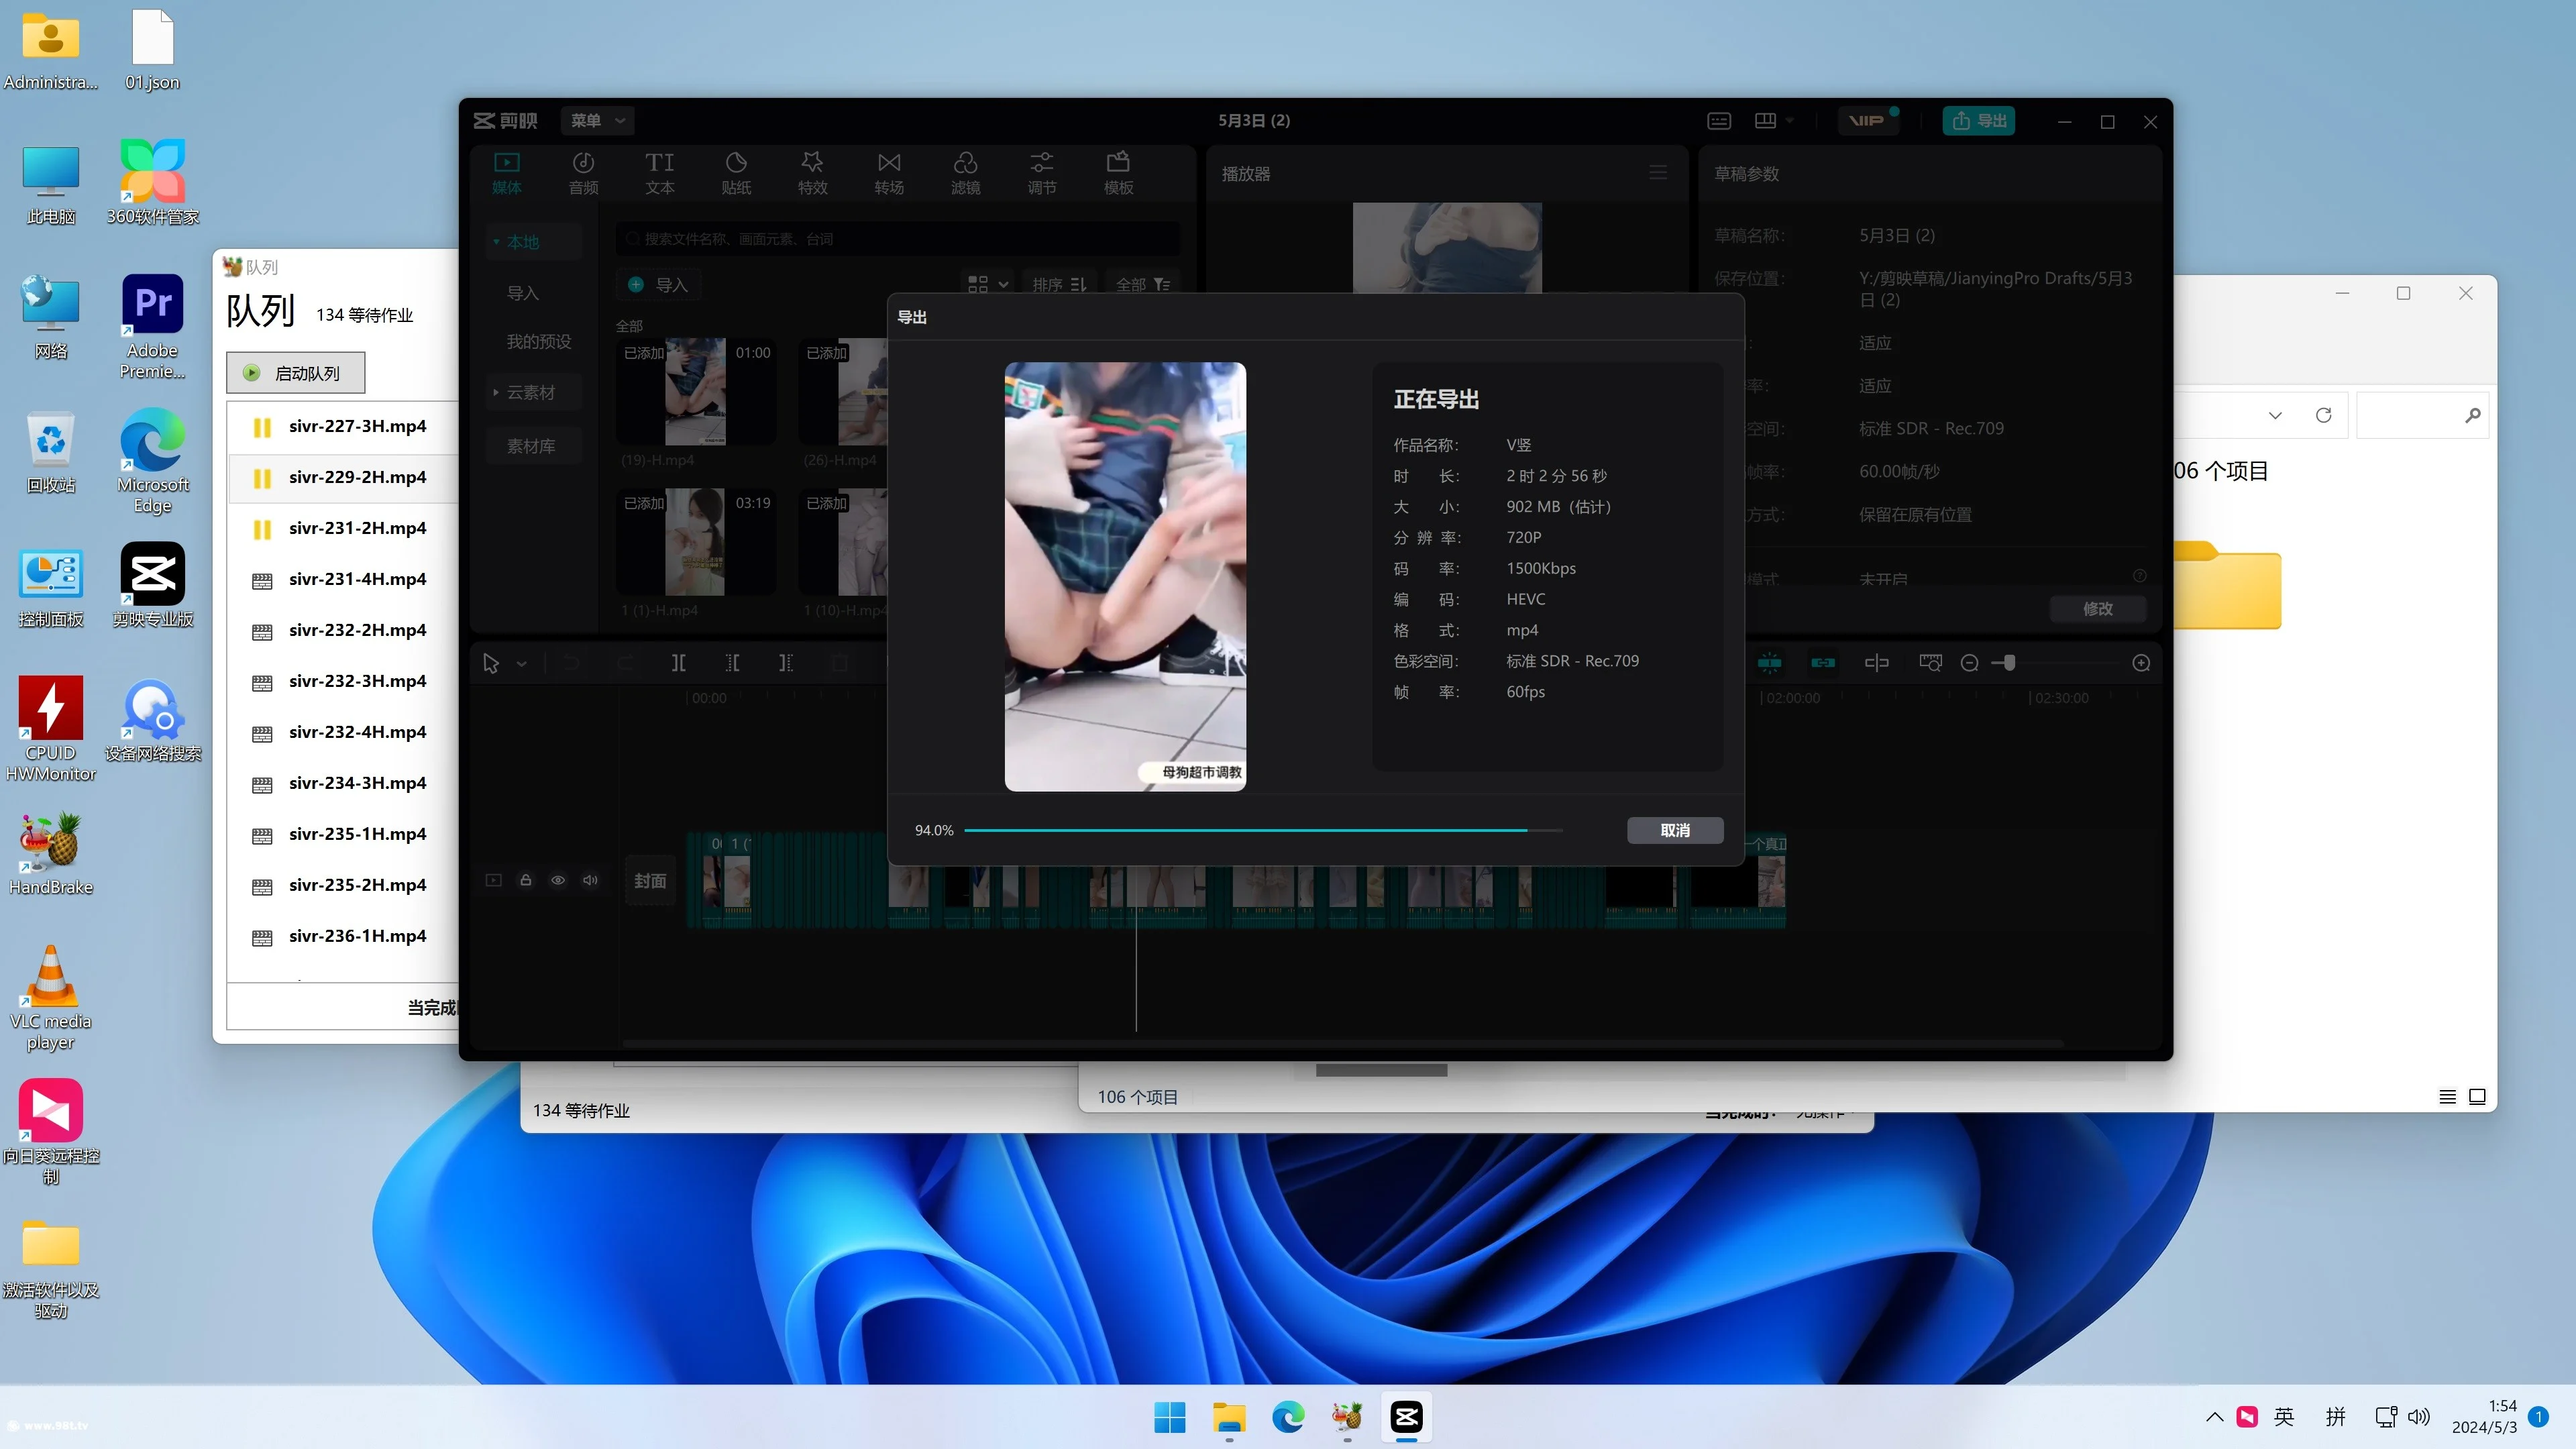Open the VLC media player desktop icon
Viewport: 2576px width, 1449px height.
[50, 997]
